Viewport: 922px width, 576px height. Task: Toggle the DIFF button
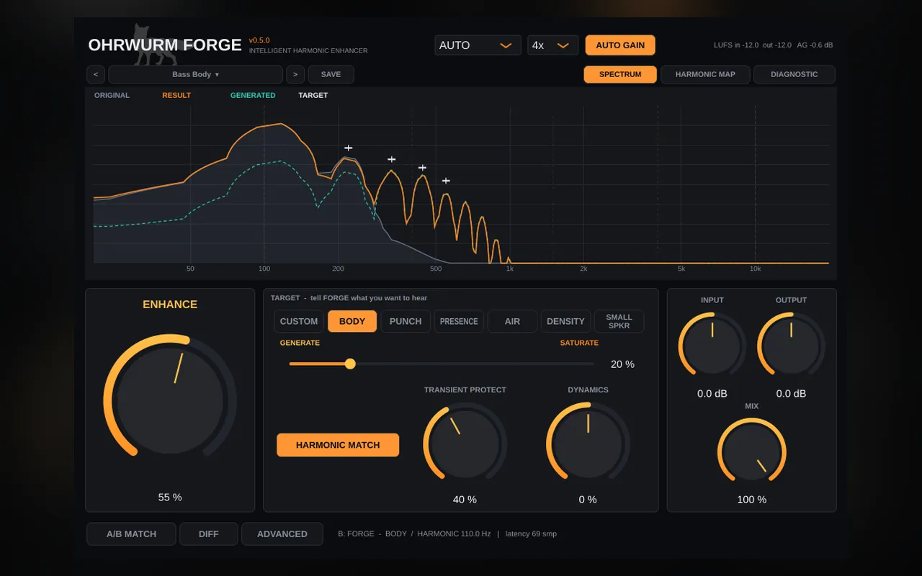[209, 534]
